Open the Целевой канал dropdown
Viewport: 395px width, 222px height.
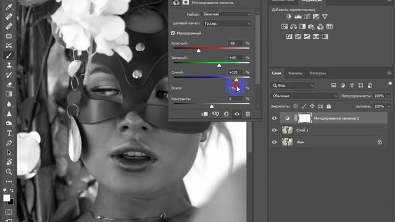pos(227,23)
